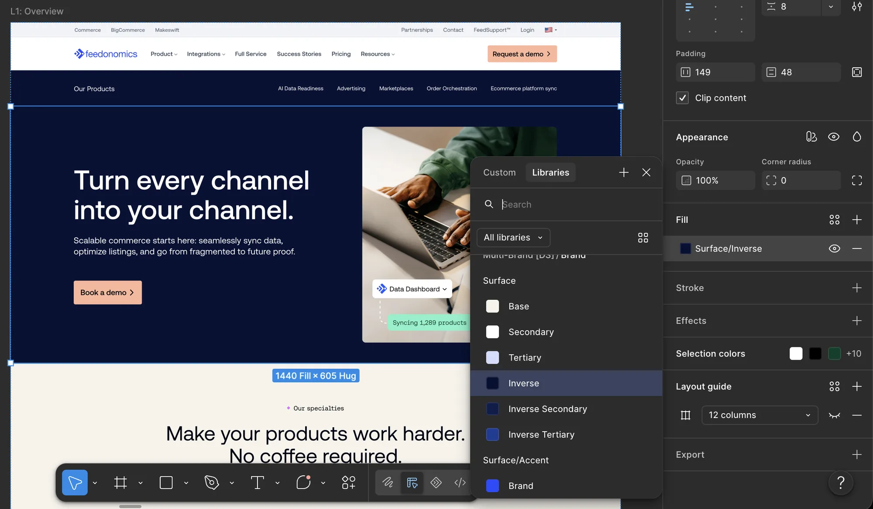Choose Brand accent color style
Image resolution: width=873 pixels, height=509 pixels.
coord(566,486)
